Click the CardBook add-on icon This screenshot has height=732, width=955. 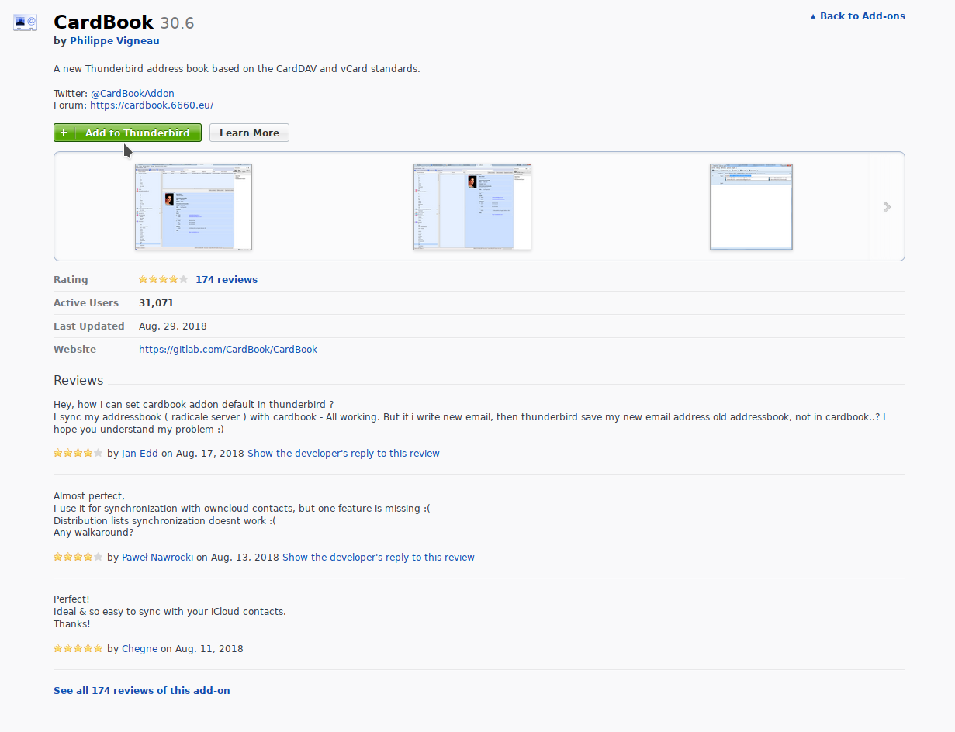(26, 22)
